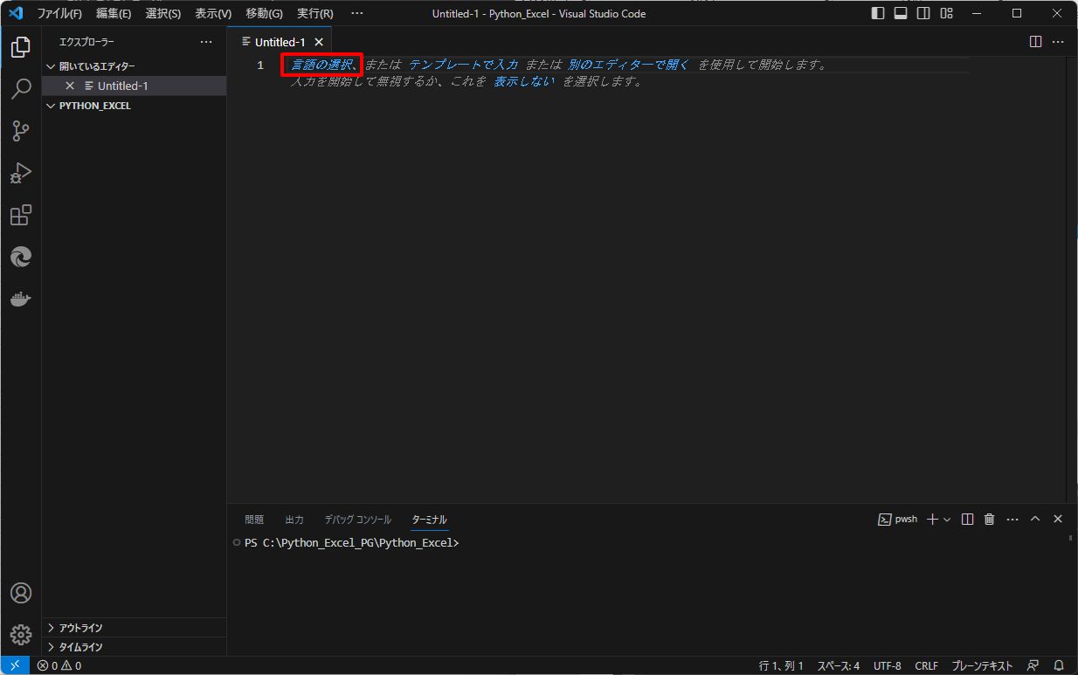This screenshot has width=1078, height=675.
Task: Maximize the panel size
Action: tap(1035, 519)
